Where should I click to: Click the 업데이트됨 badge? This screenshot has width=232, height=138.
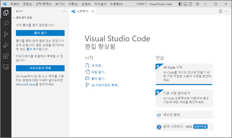pos(200,127)
